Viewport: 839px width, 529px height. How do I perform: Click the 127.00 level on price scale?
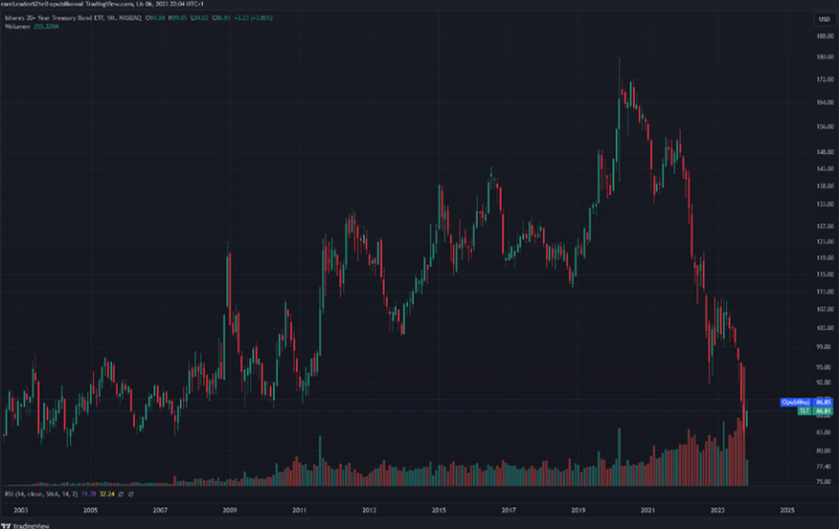pyautogui.click(x=823, y=227)
